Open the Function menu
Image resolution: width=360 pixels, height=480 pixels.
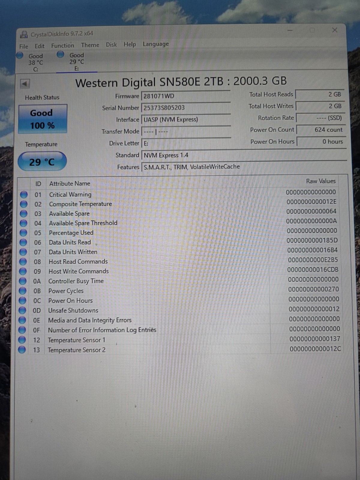click(62, 46)
